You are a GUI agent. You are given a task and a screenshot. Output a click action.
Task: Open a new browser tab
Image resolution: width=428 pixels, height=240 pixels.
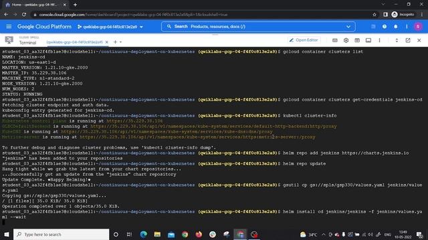coord(75,5)
